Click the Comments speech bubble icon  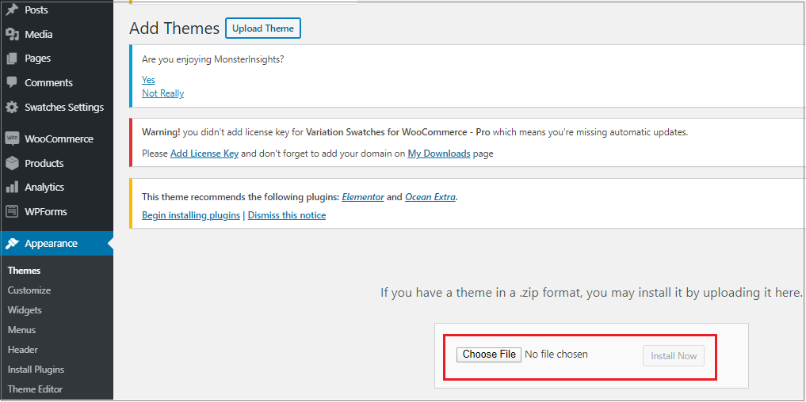tap(12, 82)
